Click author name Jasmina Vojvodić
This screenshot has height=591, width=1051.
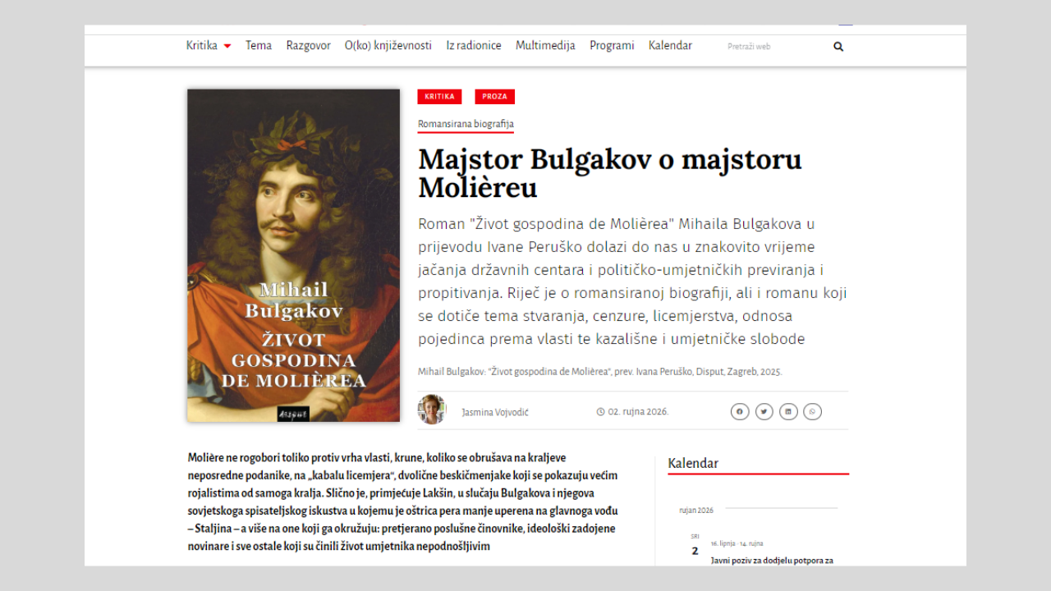pyautogui.click(x=495, y=412)
